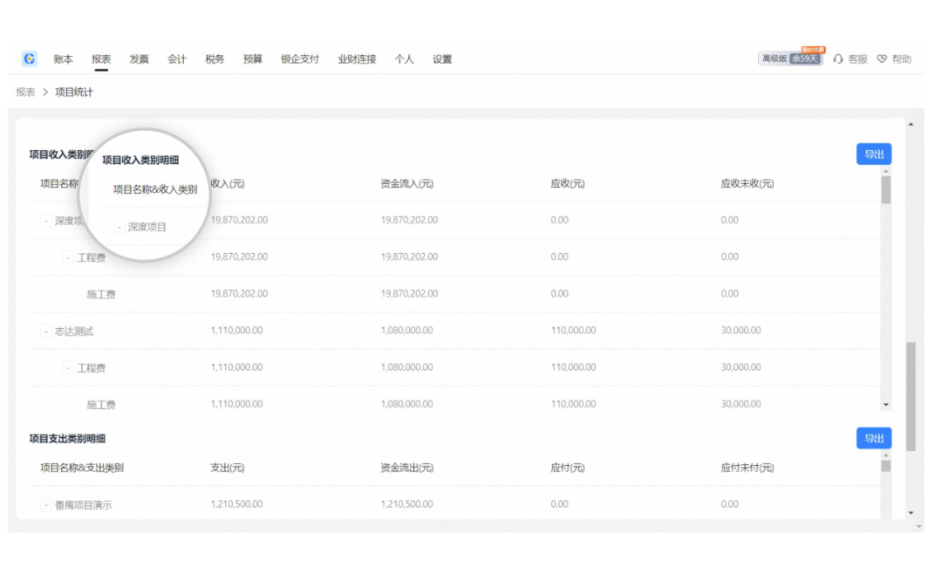This screenshot has height=568, width=942.
Task: Click the help heart icon
Action: 882,59
